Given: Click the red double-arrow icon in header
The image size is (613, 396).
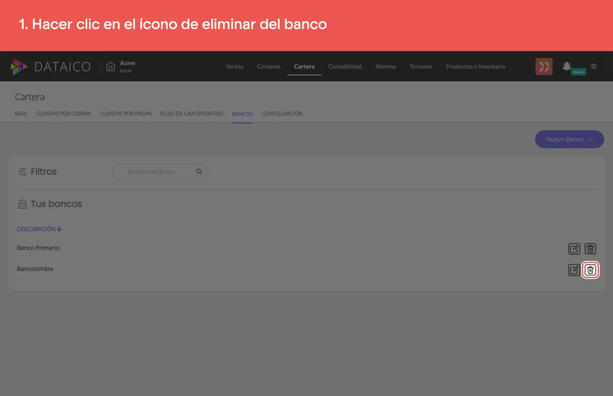Looking at the screenshot, I should click(544, 67).
